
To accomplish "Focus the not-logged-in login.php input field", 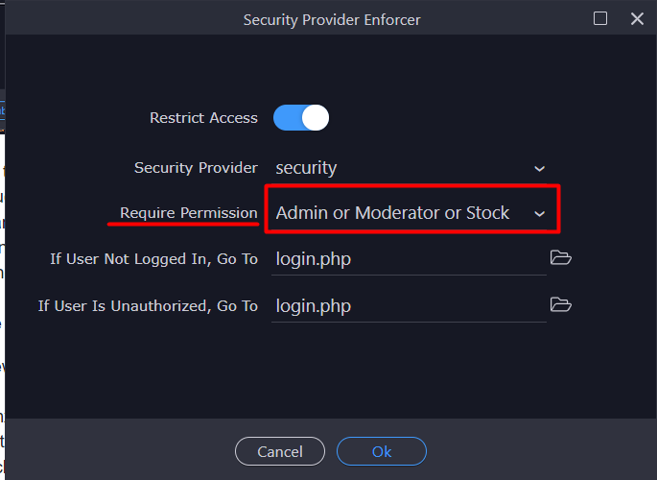I will (x=409, y=259).
